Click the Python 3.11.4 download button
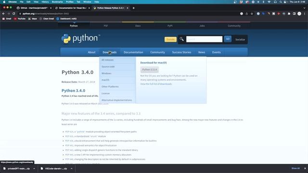Screen dimensions: 308x173 point(150,70)
